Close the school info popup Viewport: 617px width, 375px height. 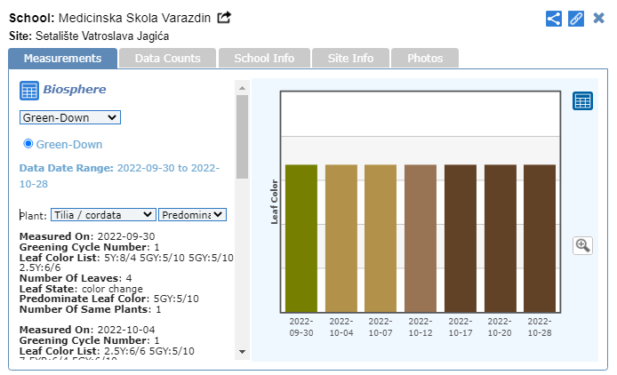598,18
